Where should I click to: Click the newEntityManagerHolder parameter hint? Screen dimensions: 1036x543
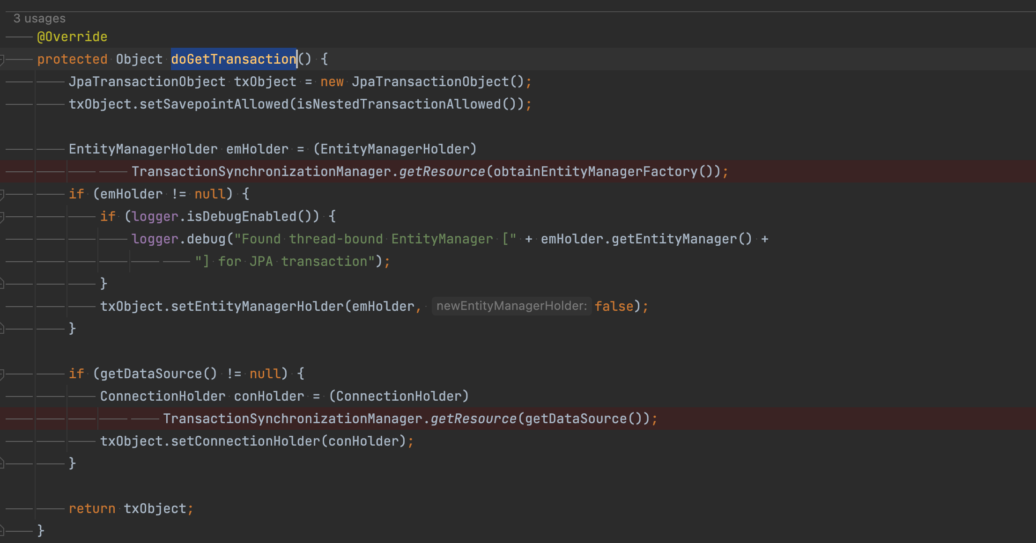[x=511, y=306]
